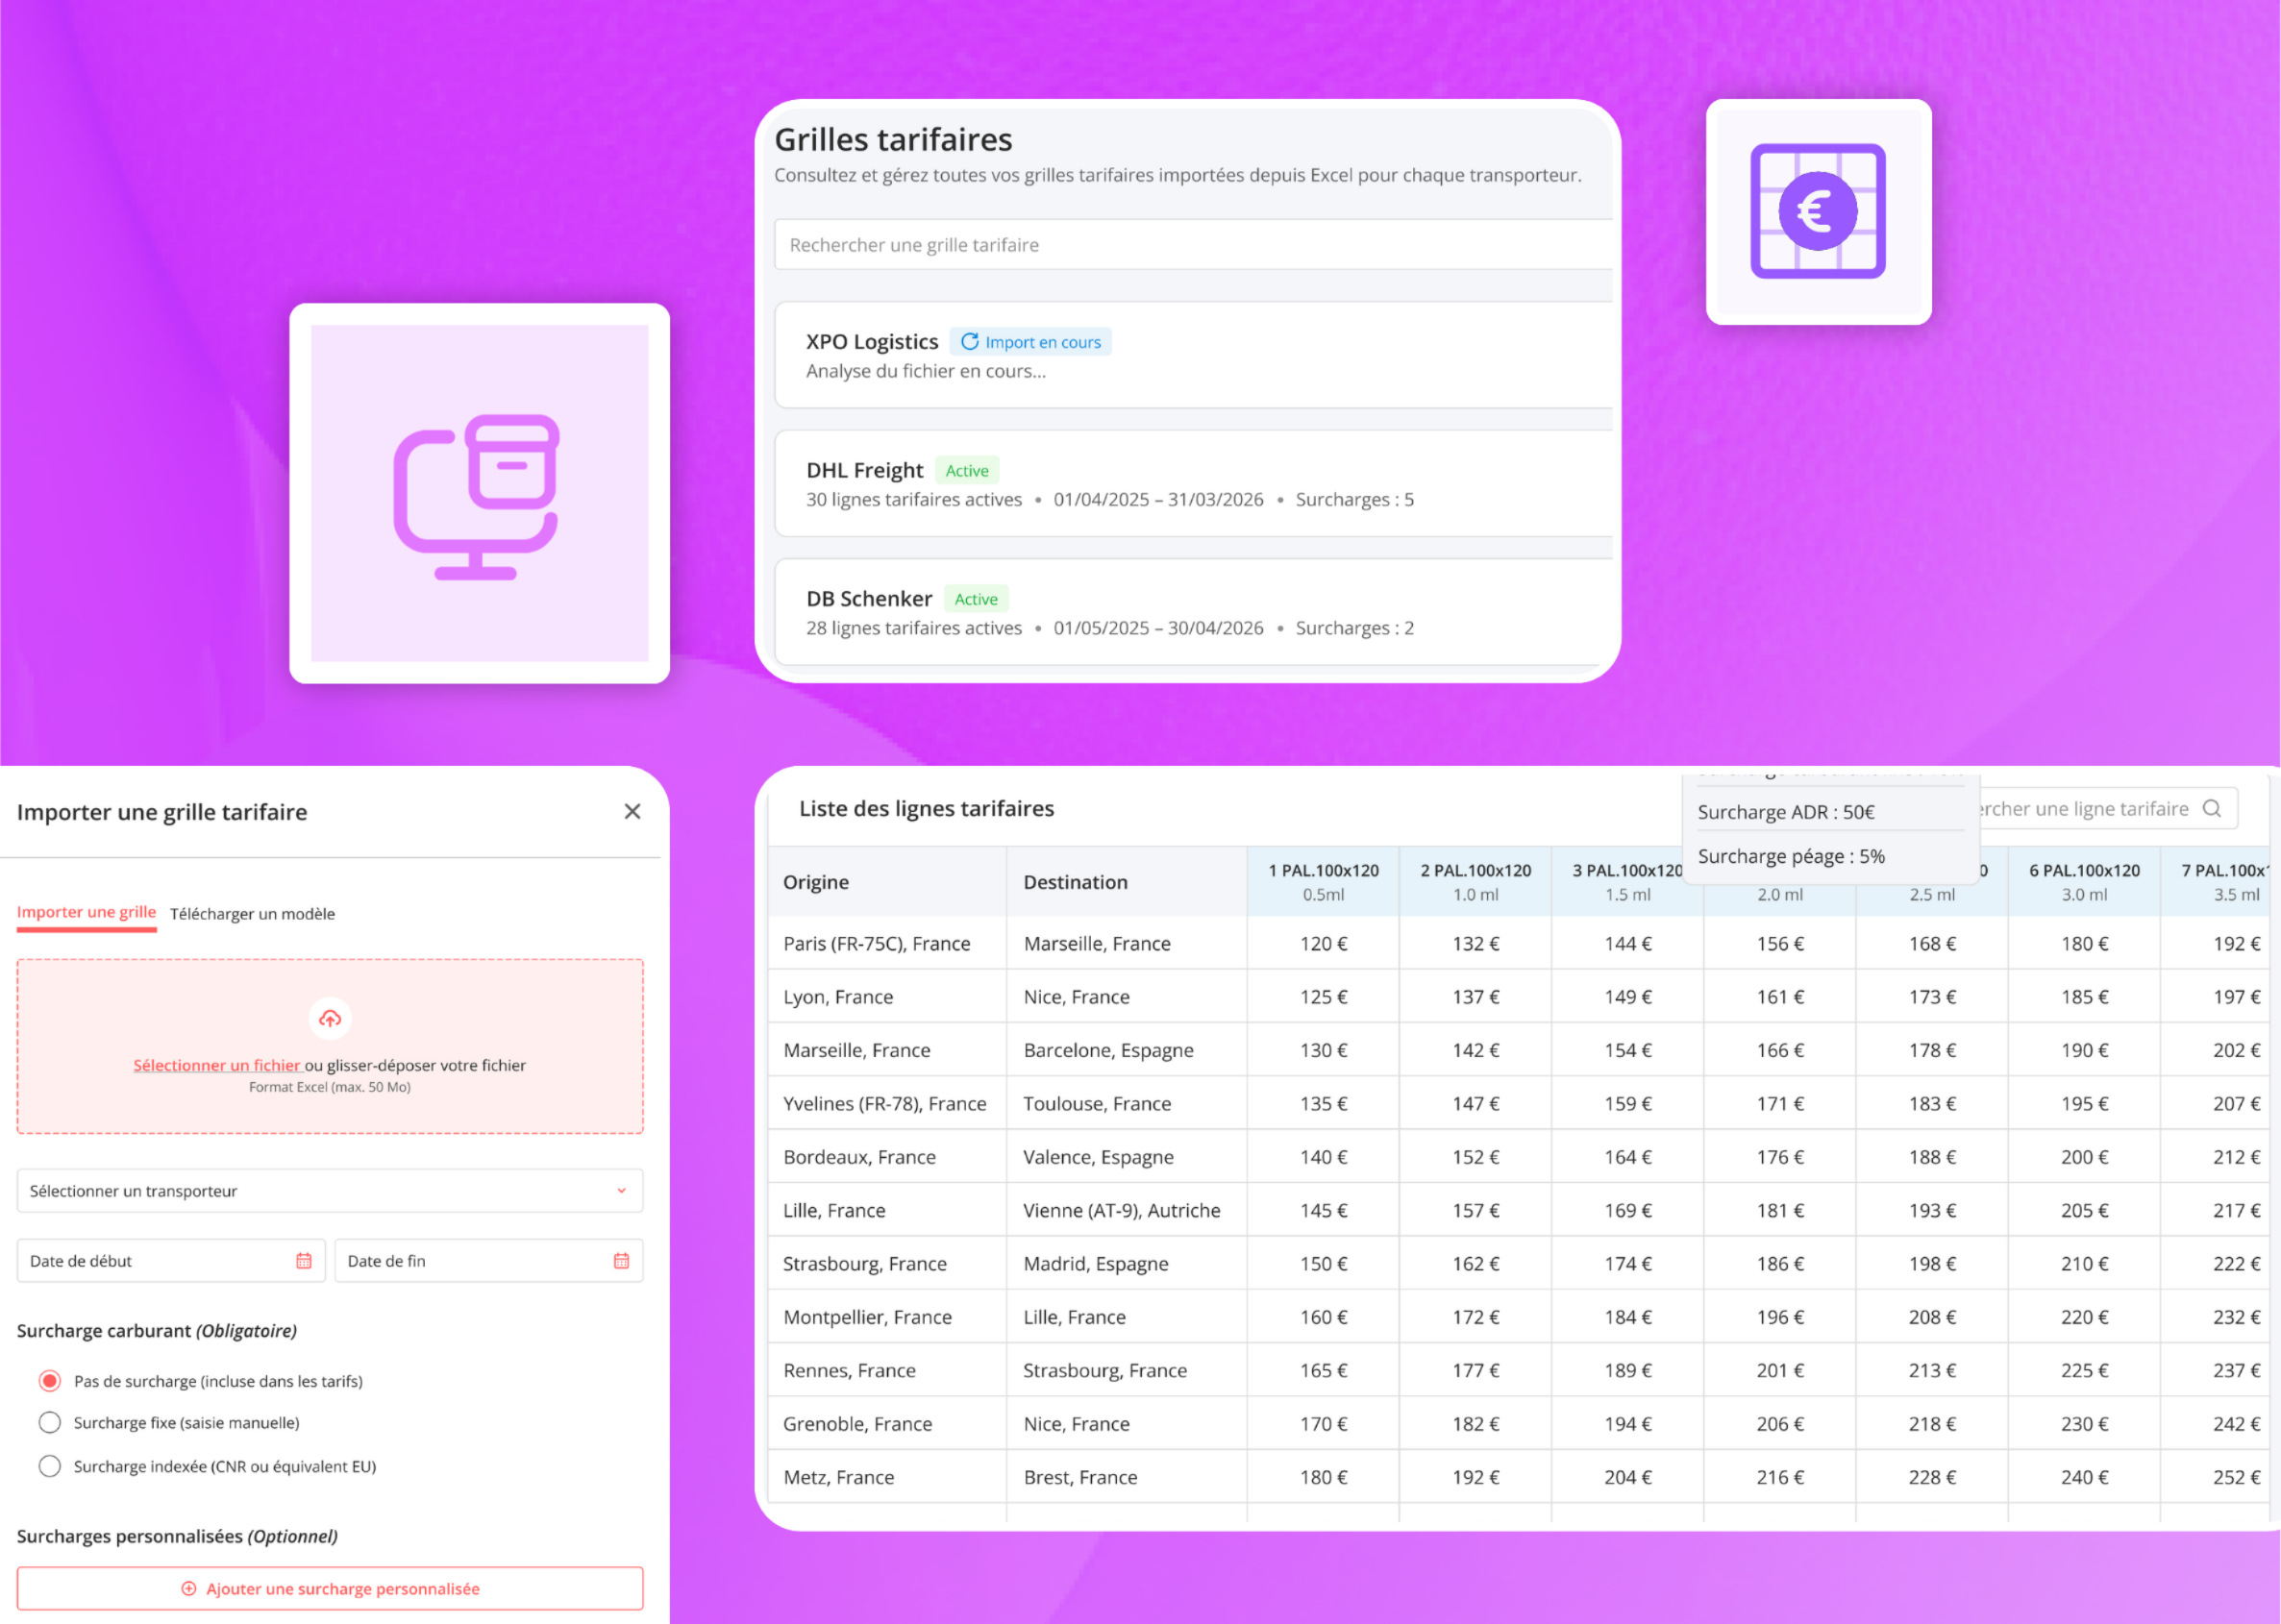Click the search magnifier icon for ligne tarifaire
2281x1624 pixels.
pos(2211,808)
